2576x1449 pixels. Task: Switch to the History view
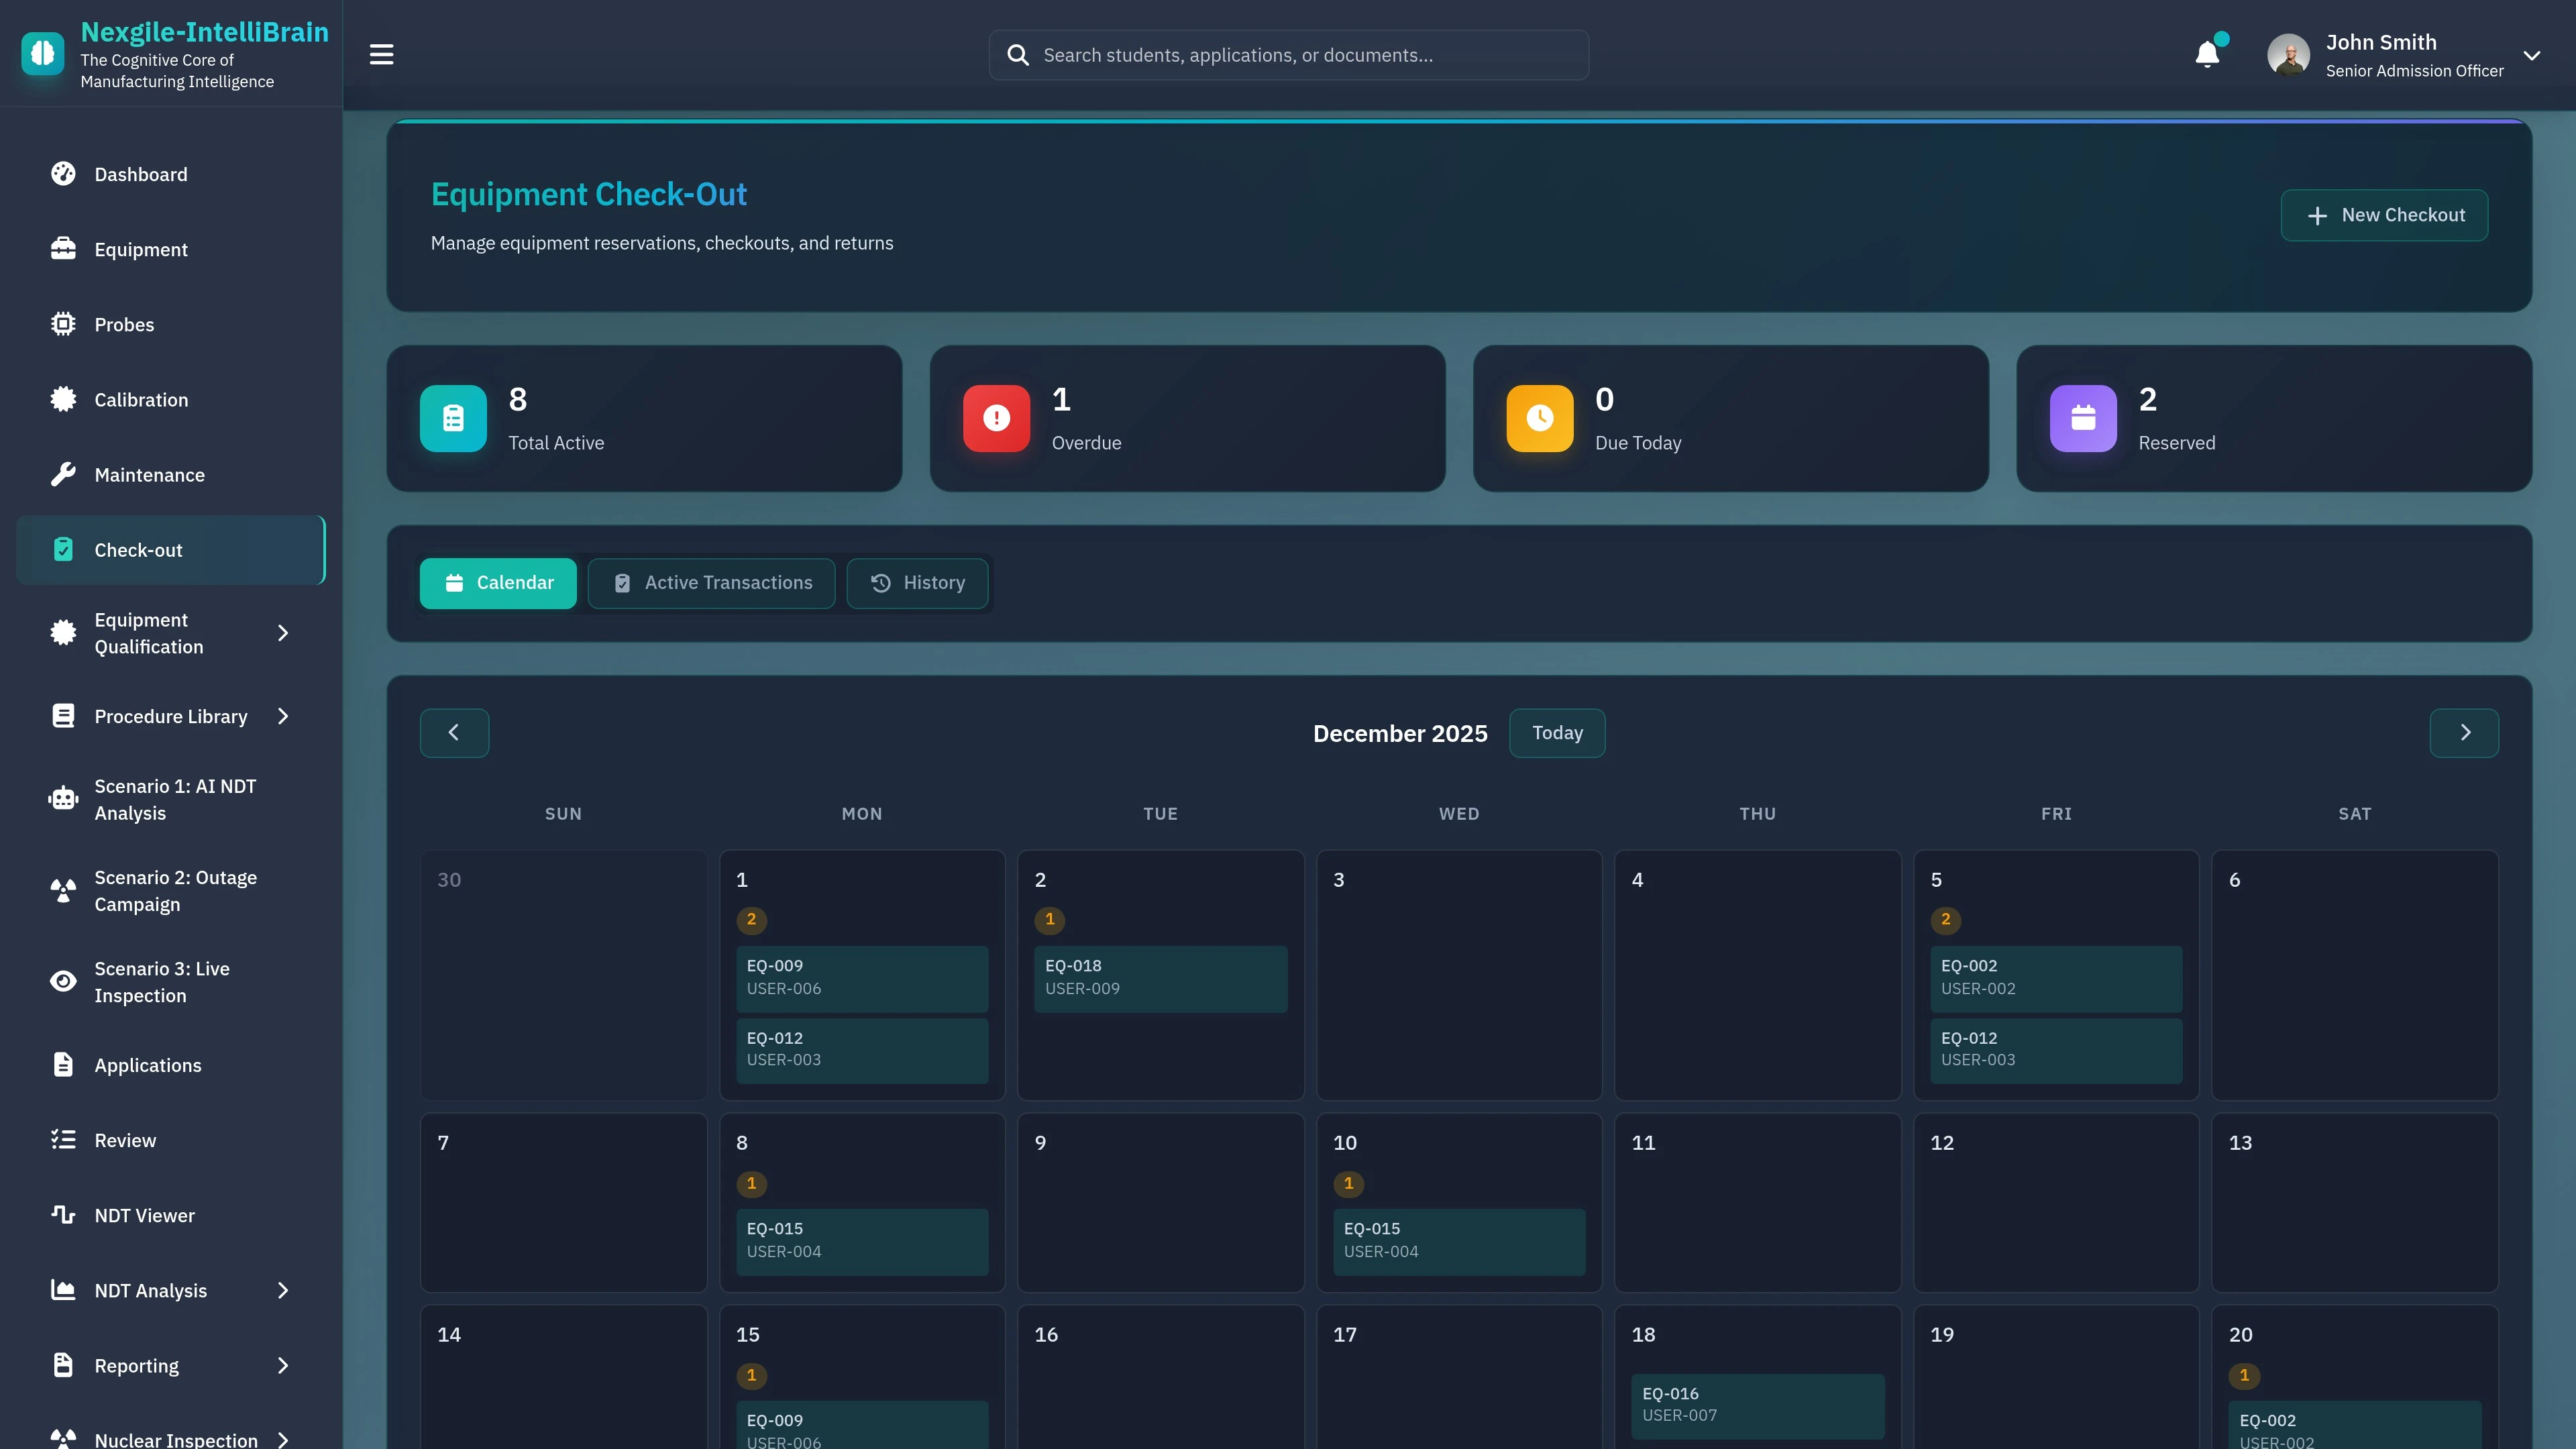(x=917, y=583)
